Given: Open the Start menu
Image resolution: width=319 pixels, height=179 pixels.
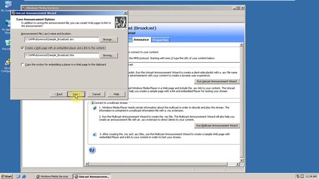Looking at the screenshot, I should (6, 177).
